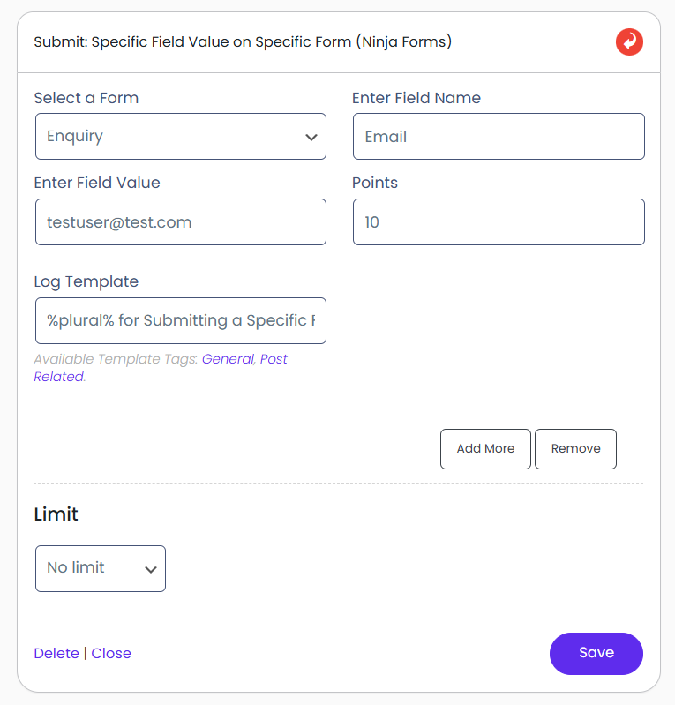Open the Post Related template tags link
Image resolution: width=675 pixels, height=705 pixels.
click(274, 359)
